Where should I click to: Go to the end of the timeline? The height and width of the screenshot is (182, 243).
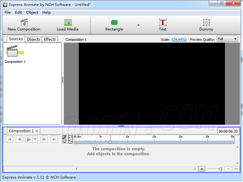click(54, 139)
